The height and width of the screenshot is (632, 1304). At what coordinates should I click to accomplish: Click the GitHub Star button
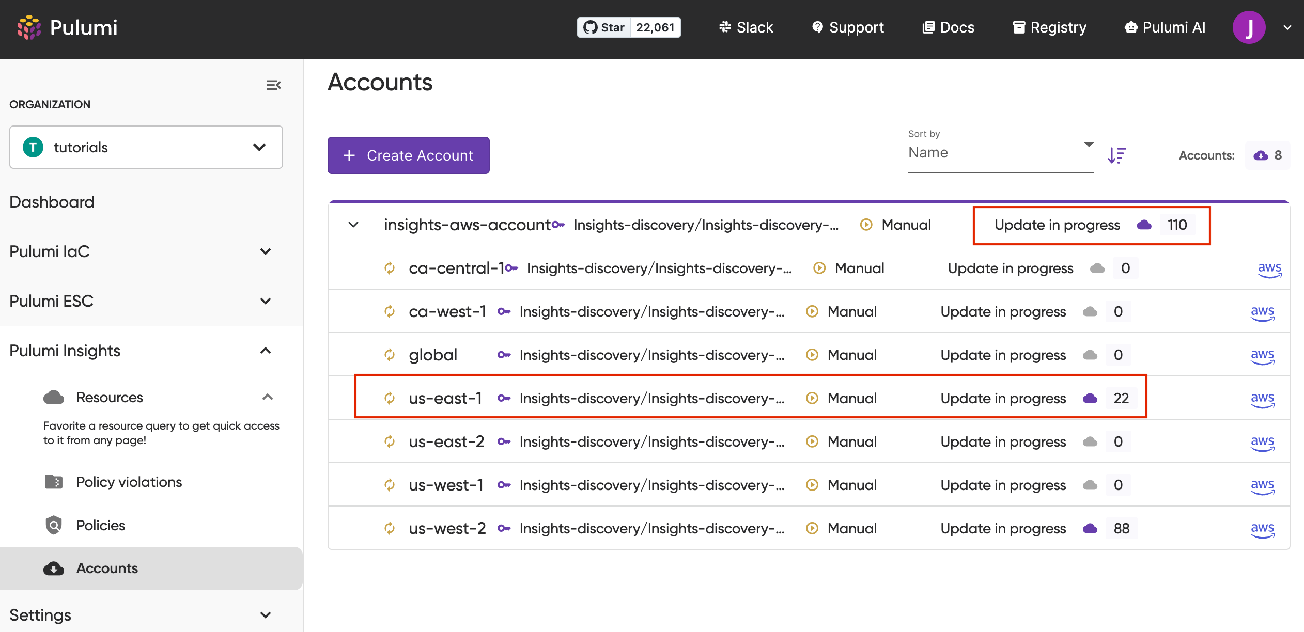click(x=604, y=27)
